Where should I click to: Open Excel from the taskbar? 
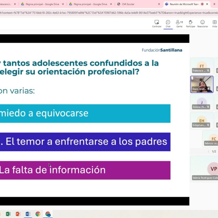8,214
